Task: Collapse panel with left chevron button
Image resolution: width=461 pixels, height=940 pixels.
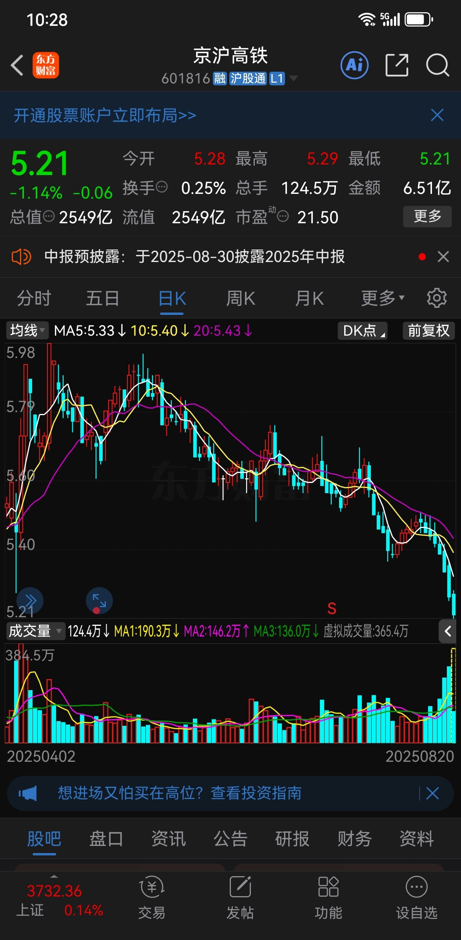Action: tap(447, 631)
